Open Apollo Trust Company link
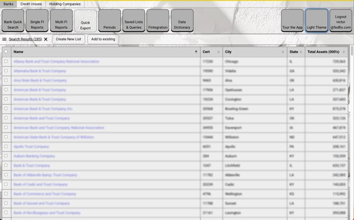 coord(31,147)
